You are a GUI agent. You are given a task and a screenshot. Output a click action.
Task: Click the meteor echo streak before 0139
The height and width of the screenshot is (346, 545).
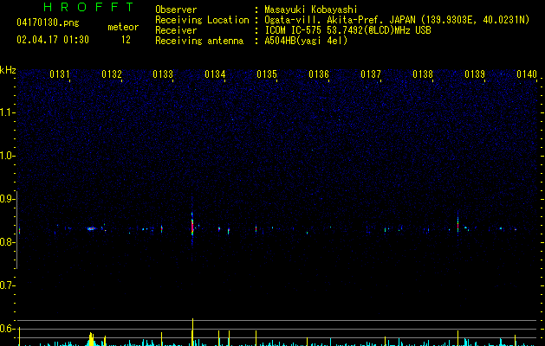(457, 223)
